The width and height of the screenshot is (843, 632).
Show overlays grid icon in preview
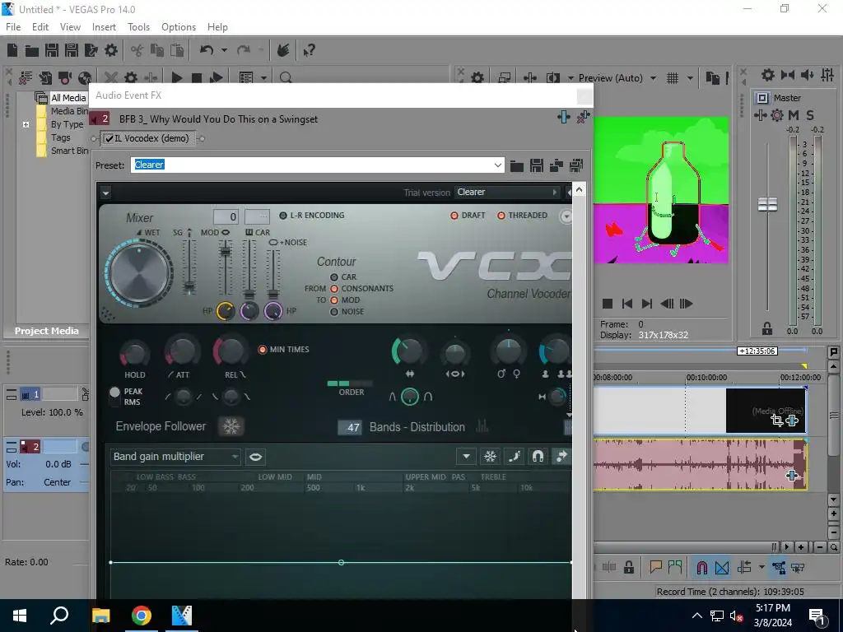click(673, 78)
